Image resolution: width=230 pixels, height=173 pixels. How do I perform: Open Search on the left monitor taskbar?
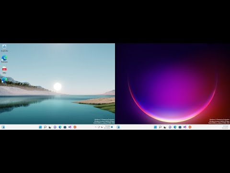point(45,127)
